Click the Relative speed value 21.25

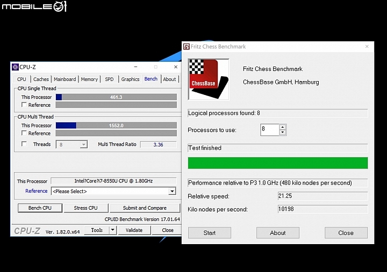click(322, 196)
